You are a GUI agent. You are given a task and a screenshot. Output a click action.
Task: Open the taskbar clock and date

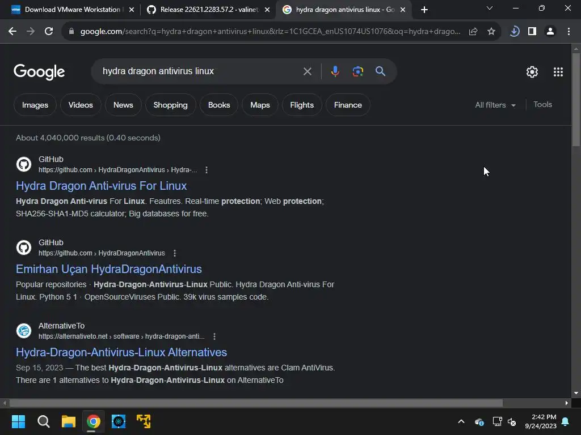(x=541, y=421)
